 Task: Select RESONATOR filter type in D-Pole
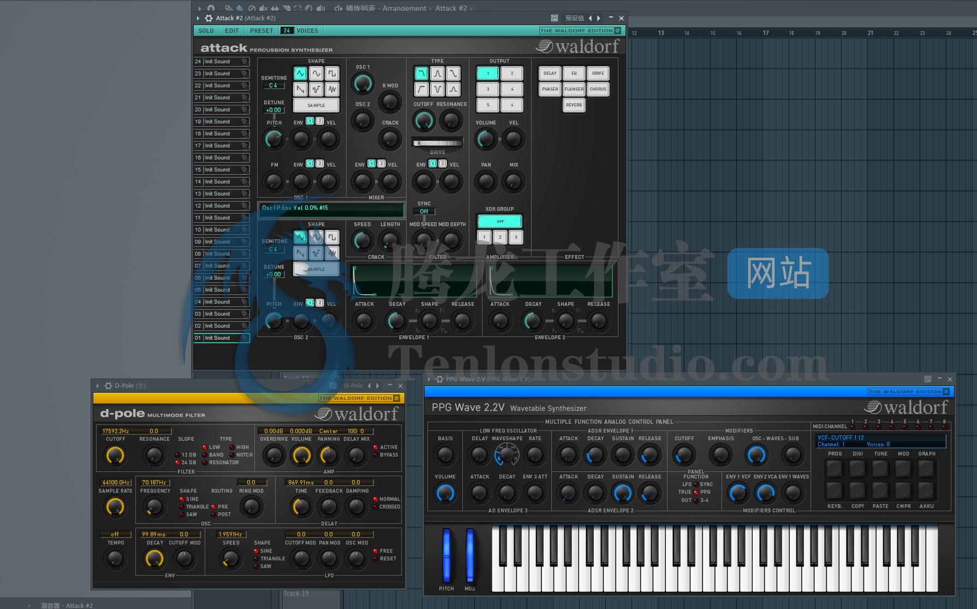(221, 463)
